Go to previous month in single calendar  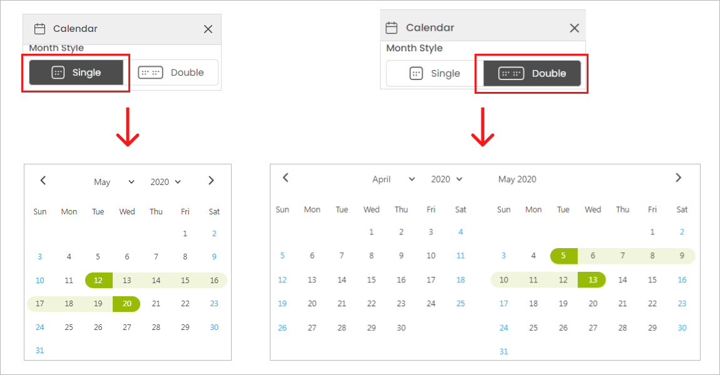click(43, 181)
